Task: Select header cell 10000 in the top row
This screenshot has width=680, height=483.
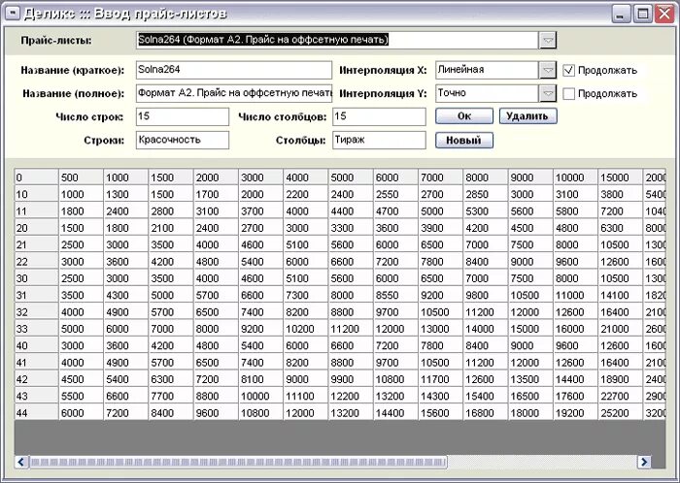Action: (575, 177)
